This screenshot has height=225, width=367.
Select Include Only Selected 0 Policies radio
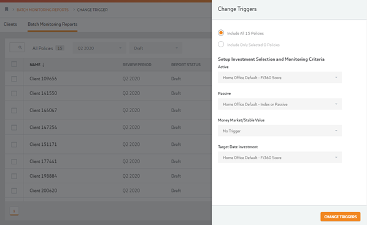tap(221, 44)
